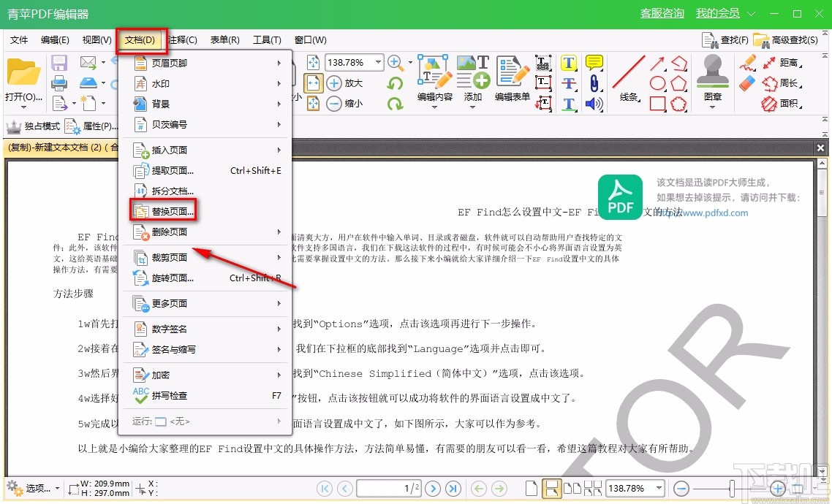This screenshot has height=504, width=832.
Task: Go to the last page
Action: 453,488
